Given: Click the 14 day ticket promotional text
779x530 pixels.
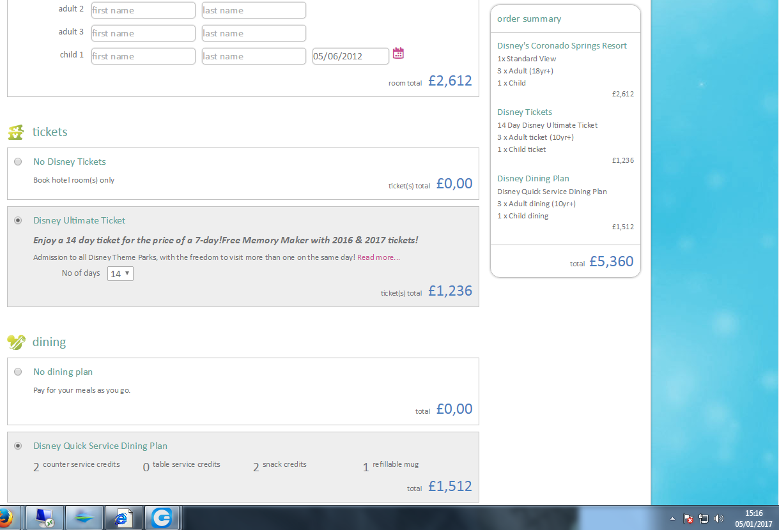Looking at the screenshot, I should (x=226, y=240).
